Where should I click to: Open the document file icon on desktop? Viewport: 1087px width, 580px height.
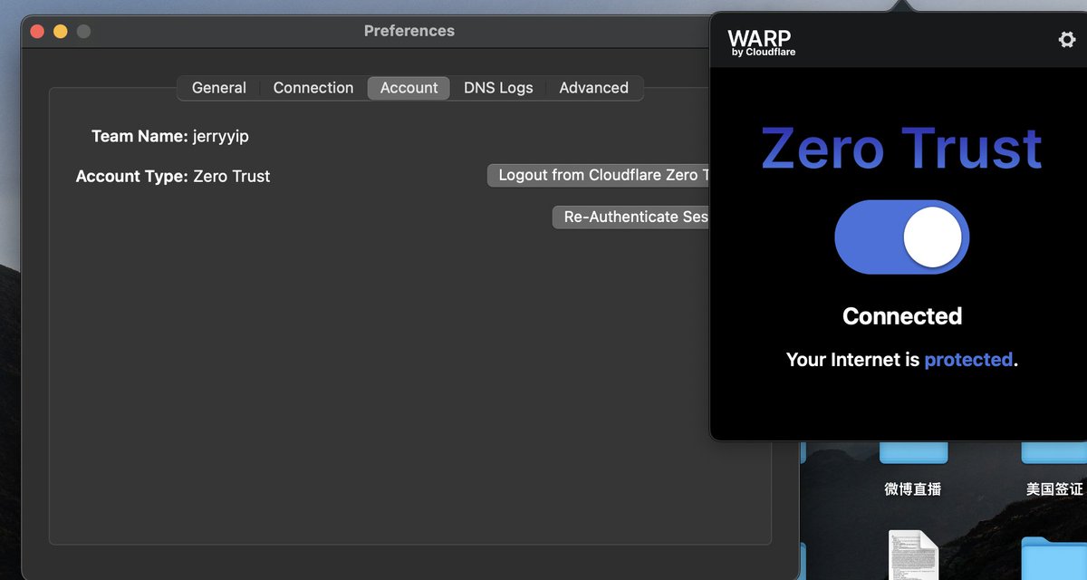pyautogui.click(x=913, y=555)
